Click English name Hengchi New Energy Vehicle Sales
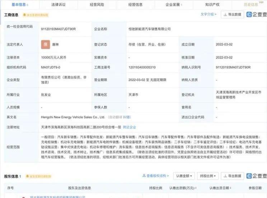The height and width of the screenshot is (198, 267). pyautogui.click(x=73, y=117)
